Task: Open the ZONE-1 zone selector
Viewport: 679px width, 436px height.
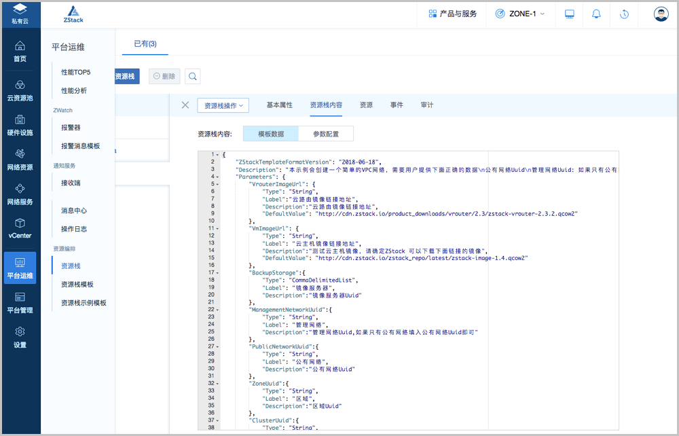Action: pos(520,14)
